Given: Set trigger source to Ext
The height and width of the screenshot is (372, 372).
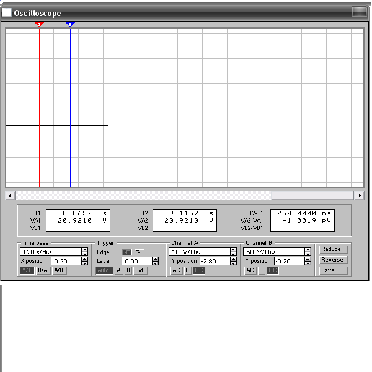Looking at the screenshot, I should 140,270.
